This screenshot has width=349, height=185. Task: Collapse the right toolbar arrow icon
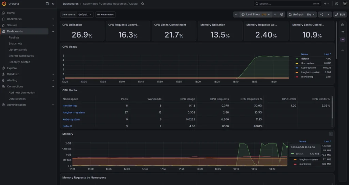[x=343, y=50]
